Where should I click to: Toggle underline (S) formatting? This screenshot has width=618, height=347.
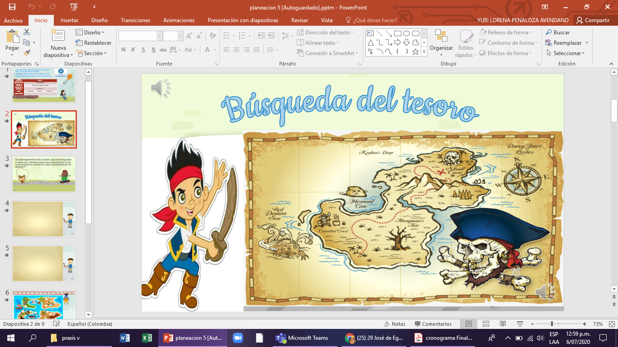coord(143,50)
